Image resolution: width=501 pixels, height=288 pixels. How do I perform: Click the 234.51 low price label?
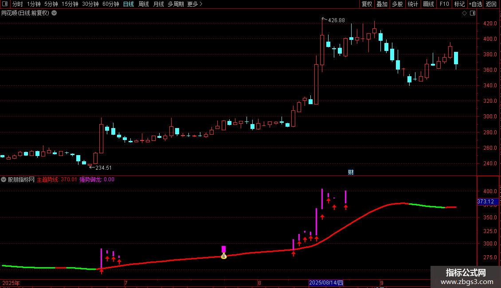coord(103,167)
